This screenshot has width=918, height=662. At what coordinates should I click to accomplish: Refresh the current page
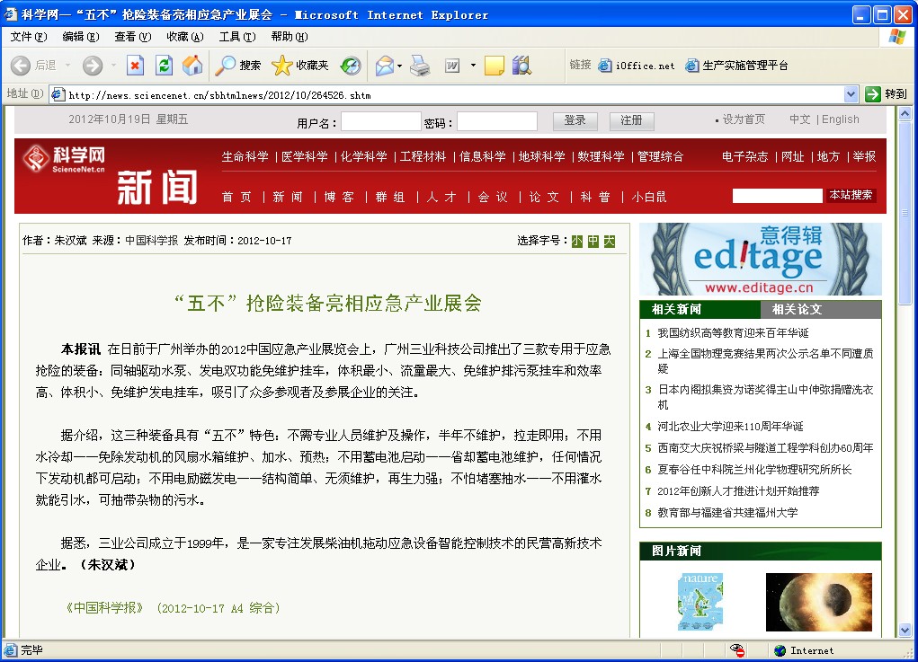pyautogui.click(x=164, y=66)
